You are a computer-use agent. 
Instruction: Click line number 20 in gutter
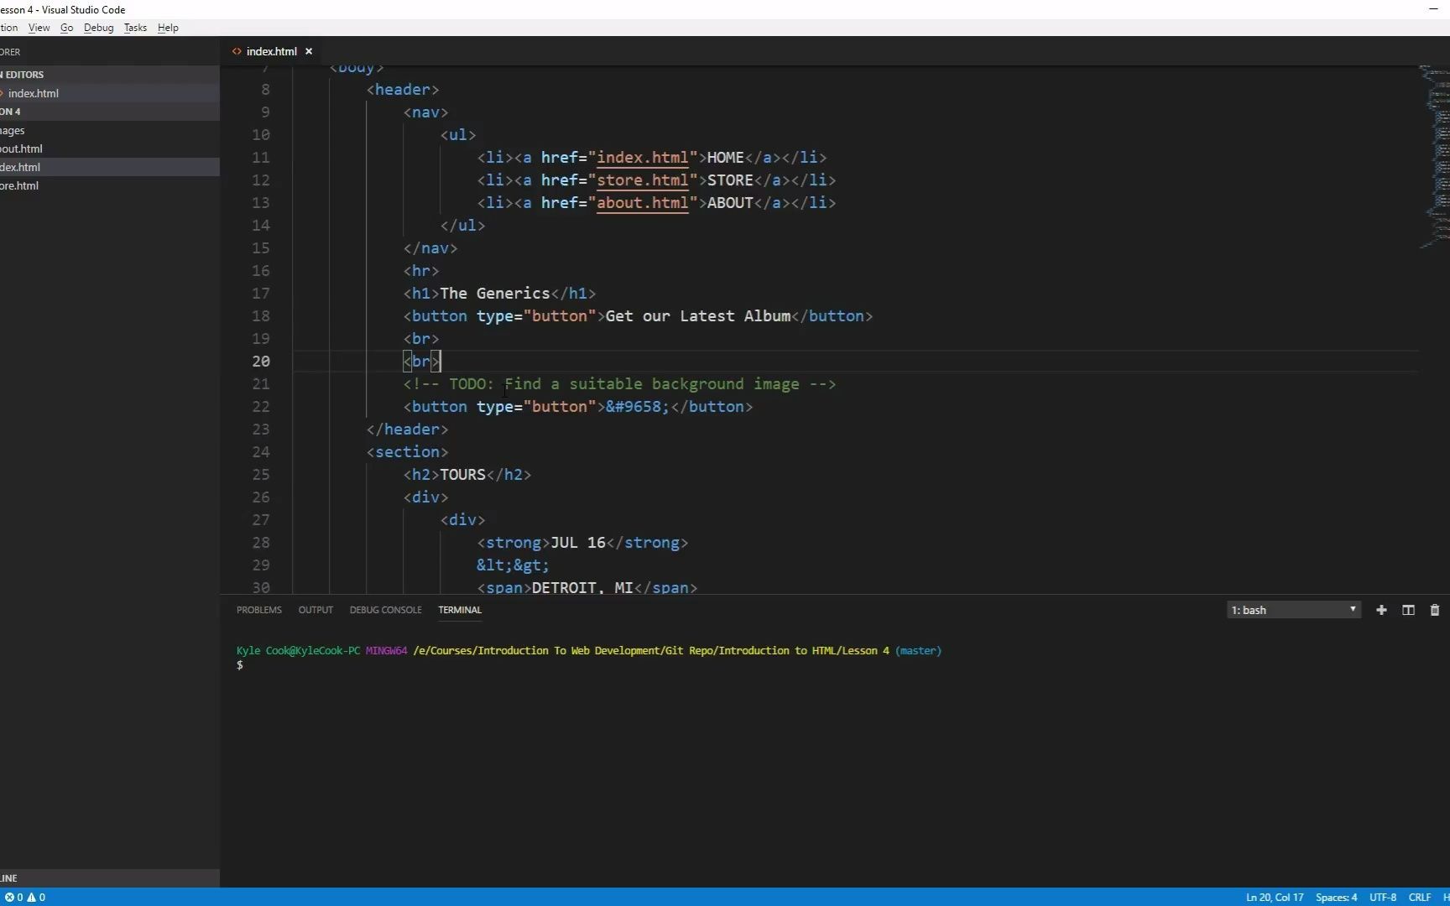261,362
